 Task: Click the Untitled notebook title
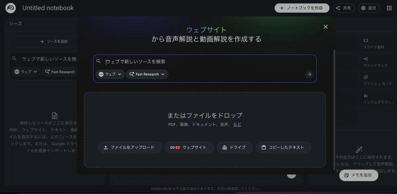coord(48,8)
